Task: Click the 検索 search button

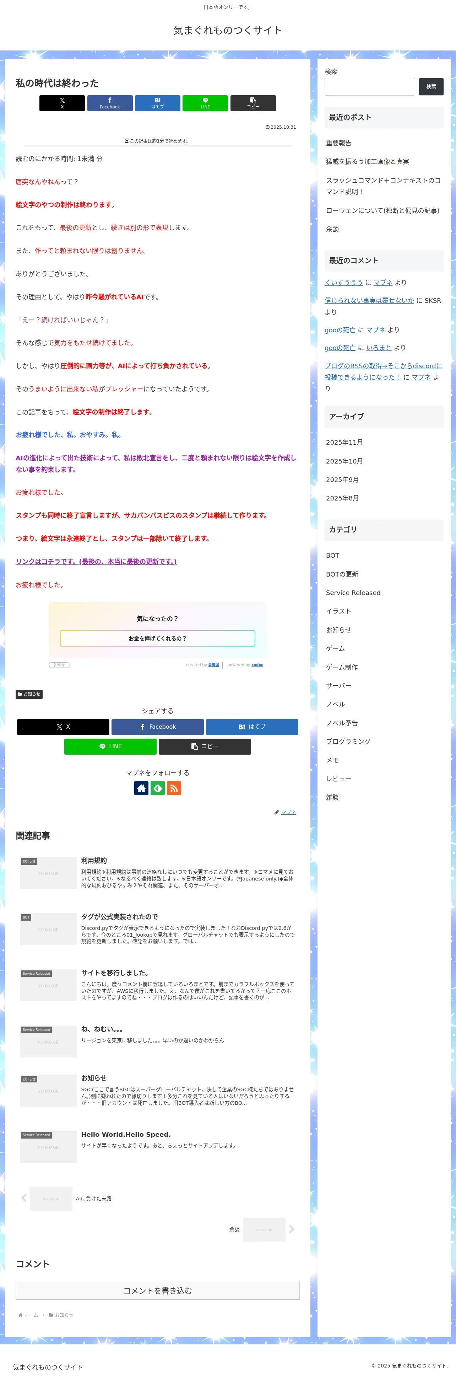Action: (431, 86)
